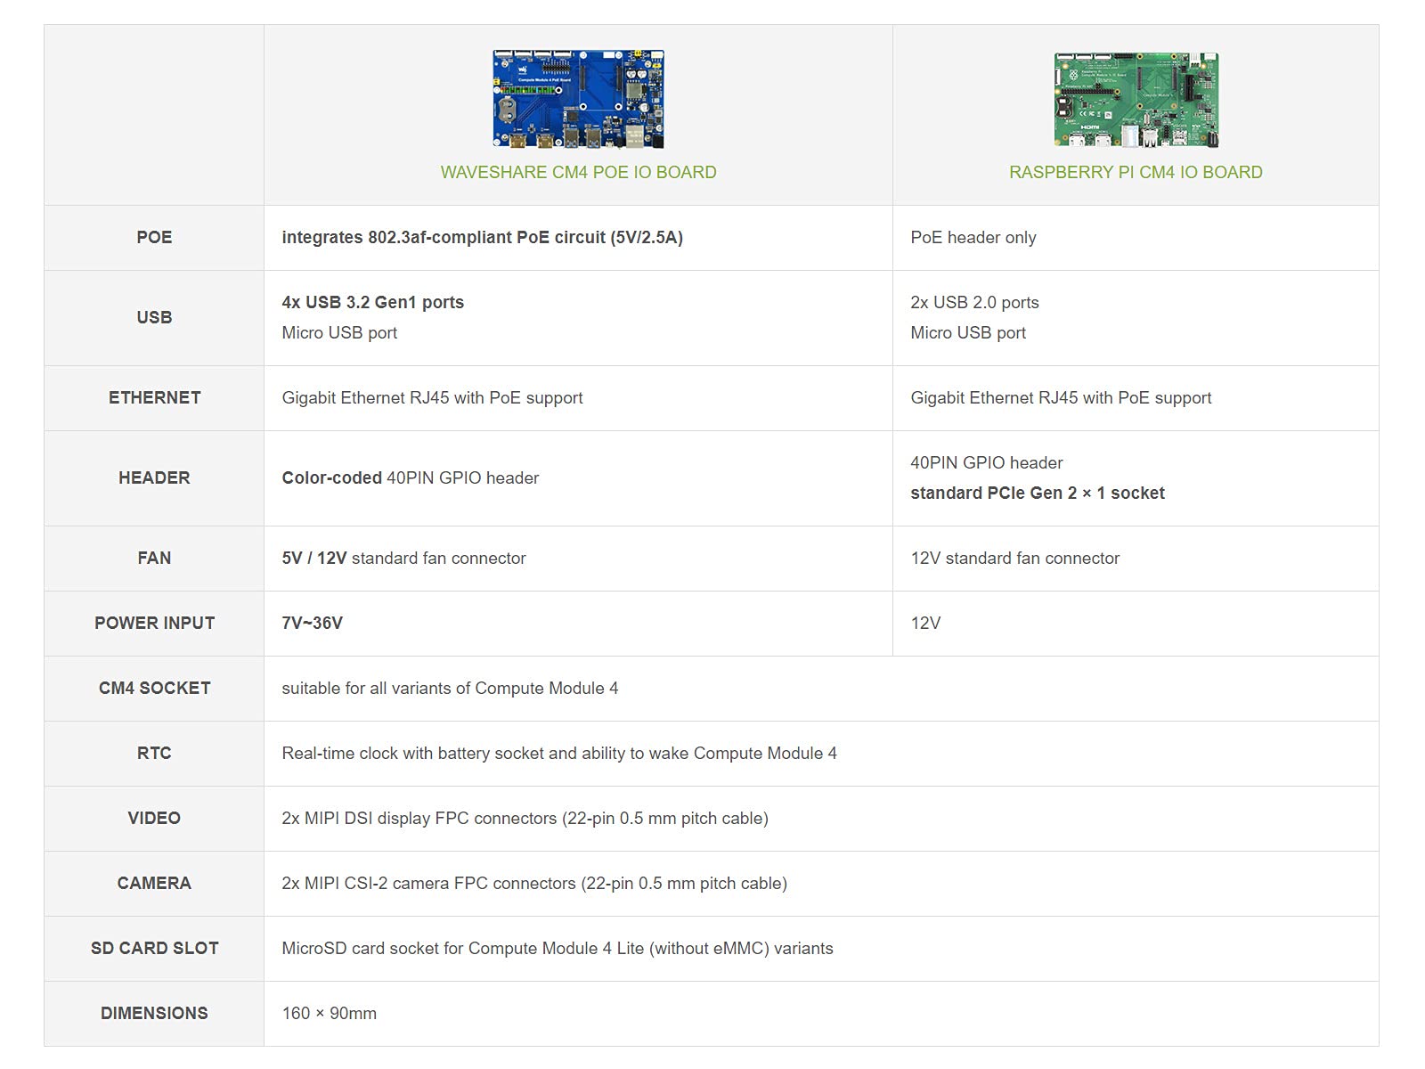Open the RASPBERRY PI CM4 IO BOARD link

pos(1136,172)
